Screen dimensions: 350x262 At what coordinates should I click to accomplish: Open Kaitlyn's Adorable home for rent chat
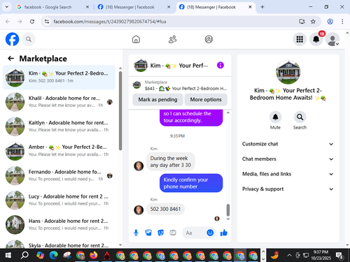pos(59,126)
